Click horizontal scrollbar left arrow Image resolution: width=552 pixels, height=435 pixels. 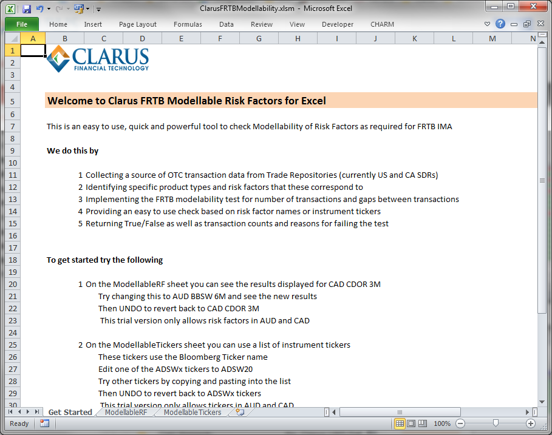334,412
